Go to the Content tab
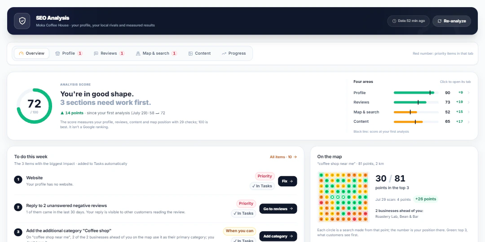This screenshot has width=485, height=242. click(x=199, y=53)
